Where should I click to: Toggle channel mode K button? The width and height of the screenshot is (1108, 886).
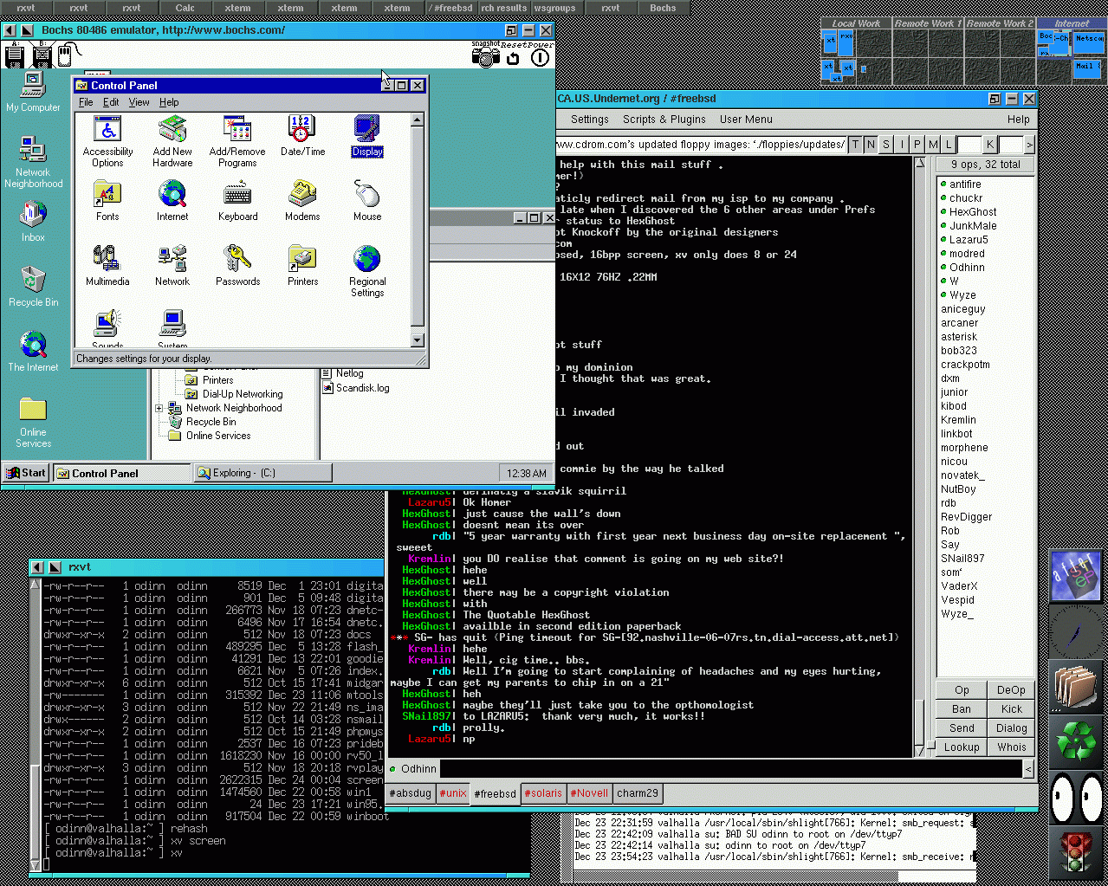pos(989,145)
